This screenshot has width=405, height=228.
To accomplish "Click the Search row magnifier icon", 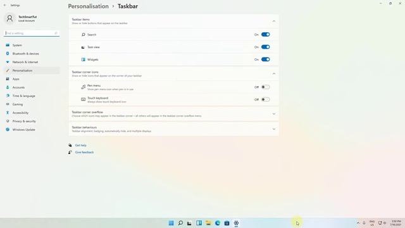I will pyautogui.click(x=83, y=34).
